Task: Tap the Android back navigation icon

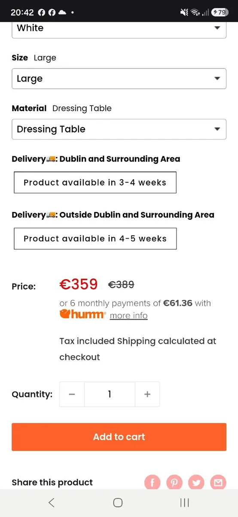Action: (x=52, y=502)
